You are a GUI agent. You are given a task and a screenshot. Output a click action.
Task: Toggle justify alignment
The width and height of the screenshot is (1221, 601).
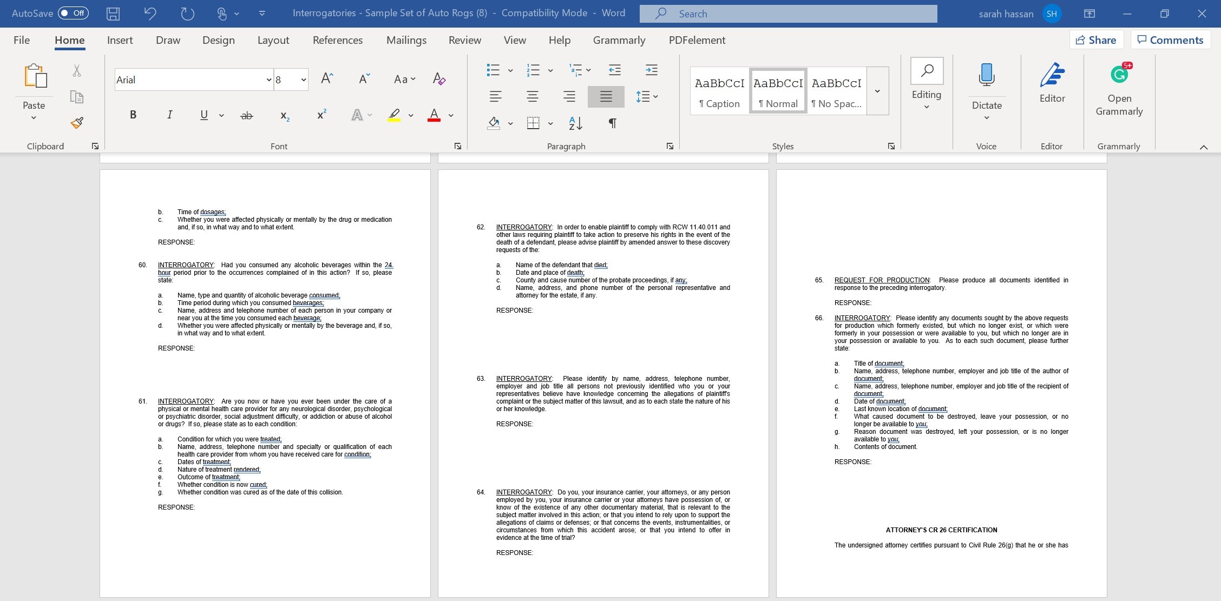pos(605,96)
